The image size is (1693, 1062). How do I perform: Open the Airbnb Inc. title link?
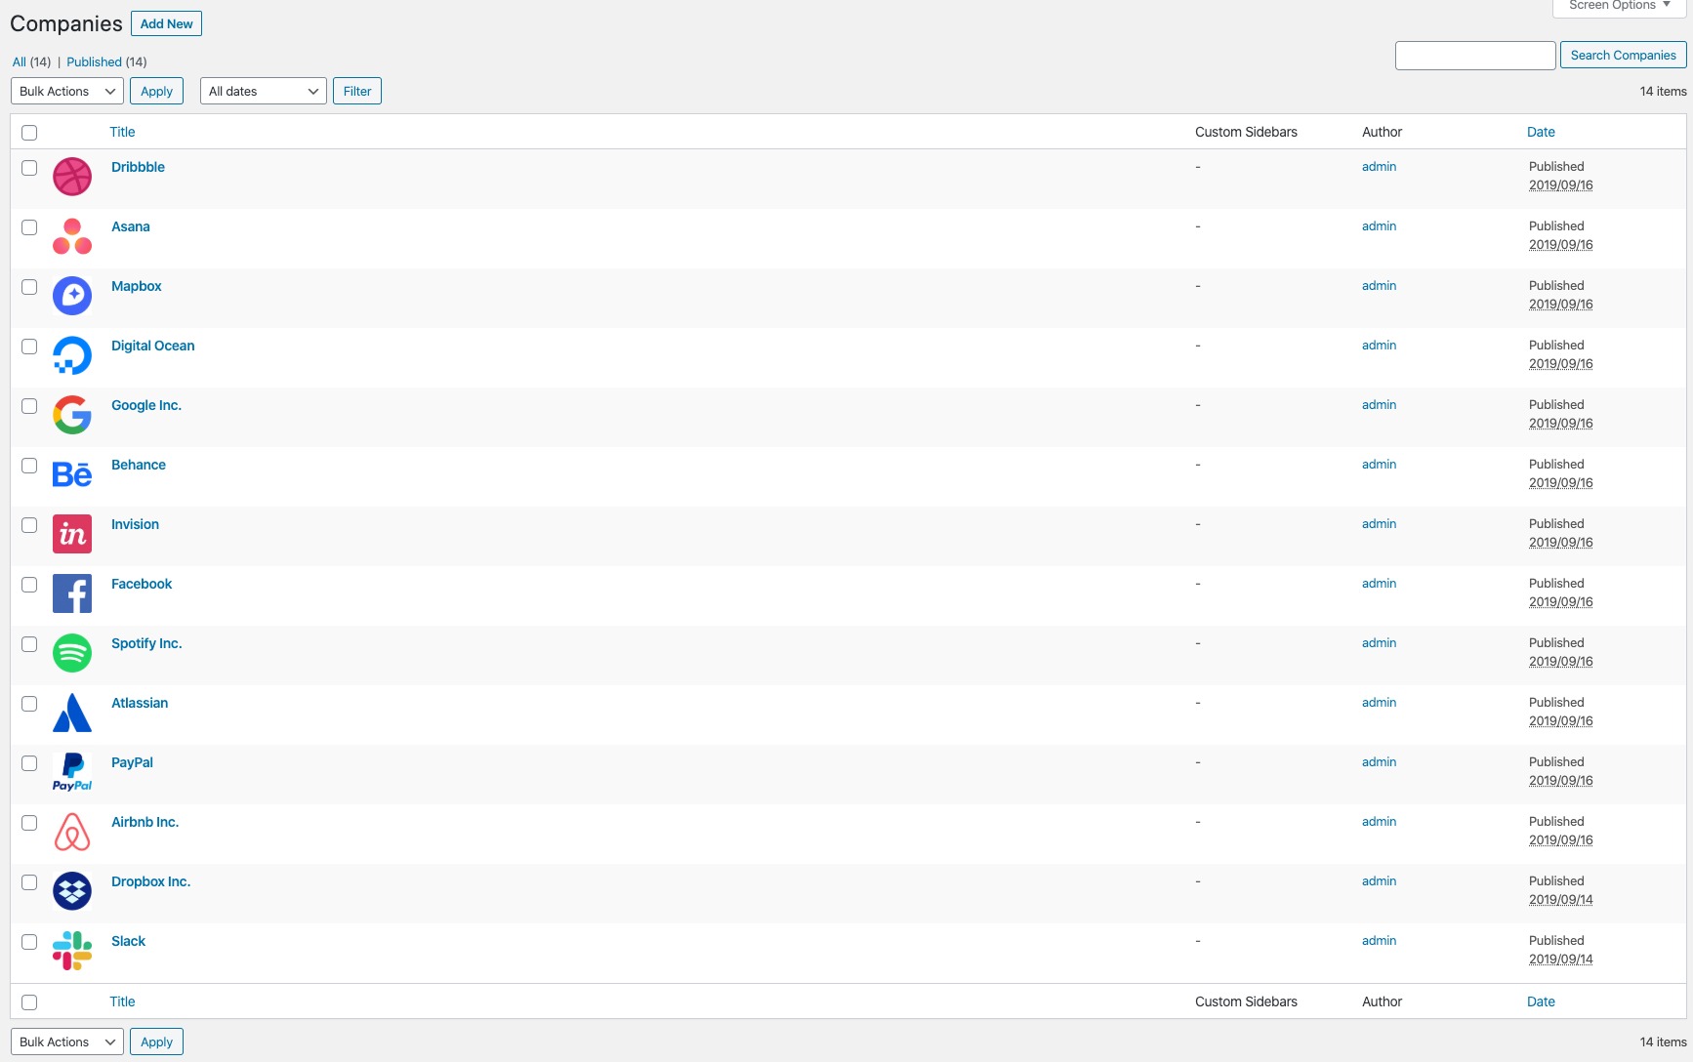(145, 822)
